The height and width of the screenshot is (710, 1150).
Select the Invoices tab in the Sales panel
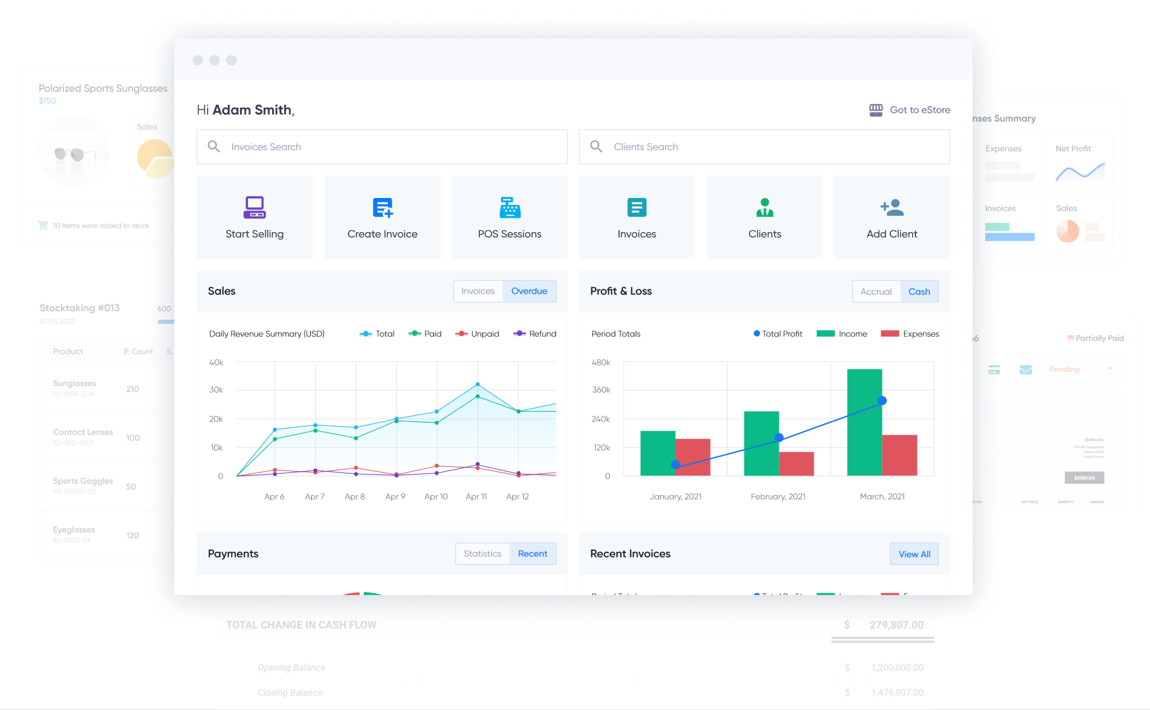tap(478, 291)
